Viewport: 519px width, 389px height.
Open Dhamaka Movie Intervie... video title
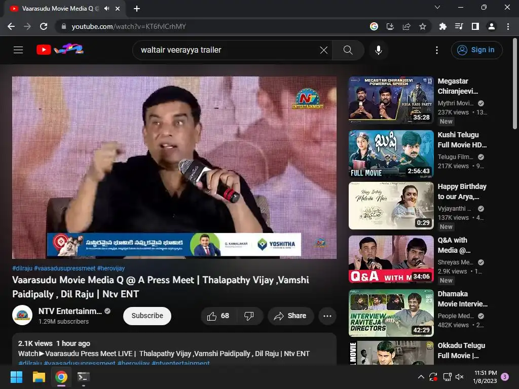point(462,299)
